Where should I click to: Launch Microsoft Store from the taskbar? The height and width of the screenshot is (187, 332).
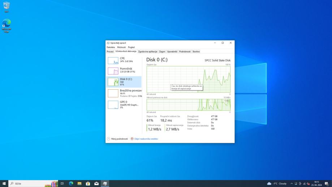point(88,183)
